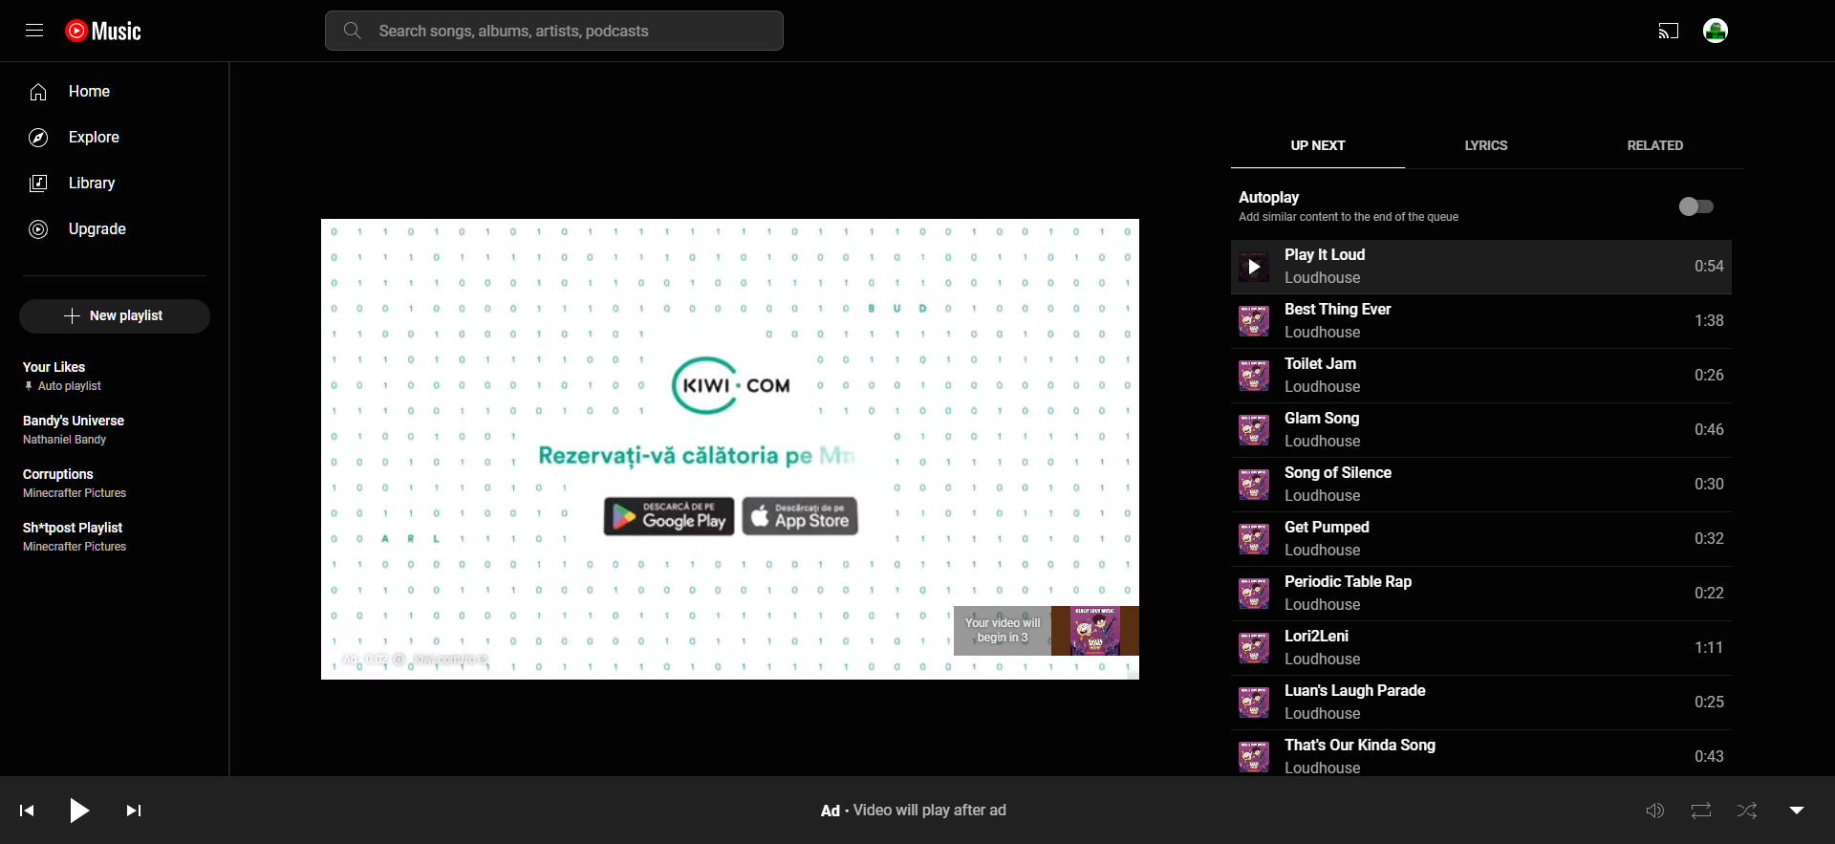The height and width of the screenshot is (844, 1835).
Task: Toggle repeat mode in player bar
Action: click(x=1700, y=811)
